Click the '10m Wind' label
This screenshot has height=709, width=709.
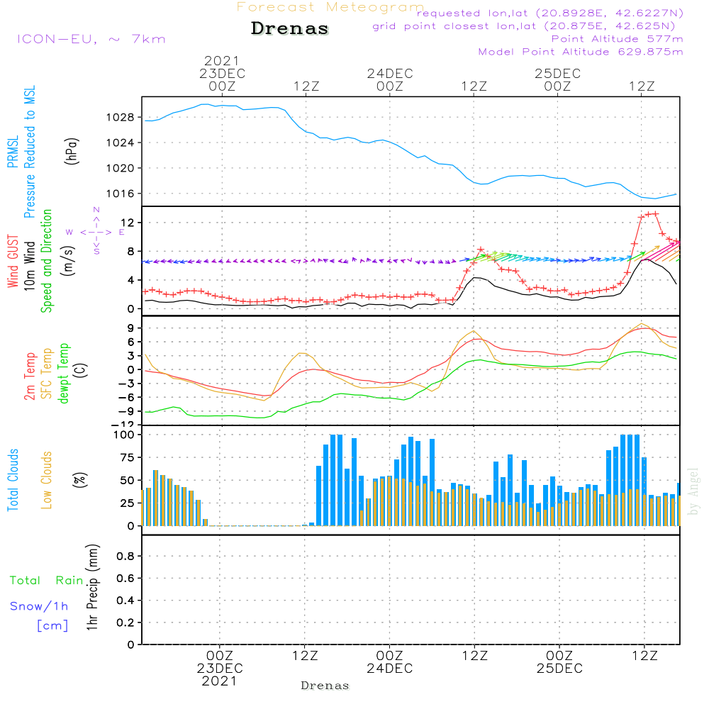tap(29, 266)
